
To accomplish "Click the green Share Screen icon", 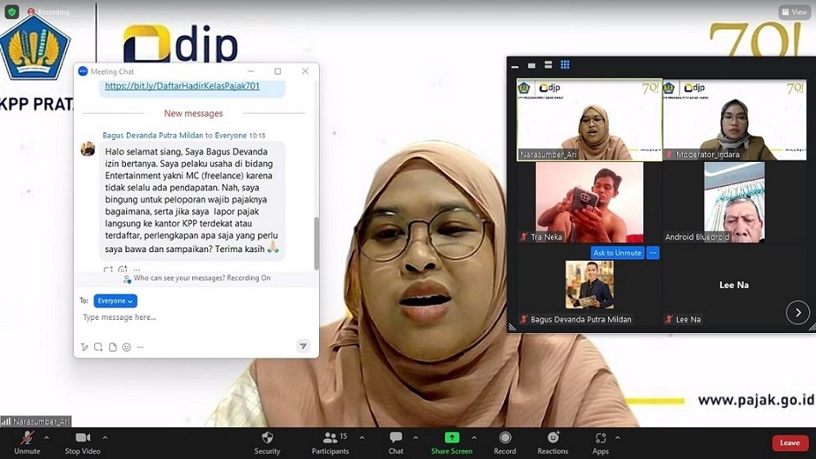I will pos(452,438).
